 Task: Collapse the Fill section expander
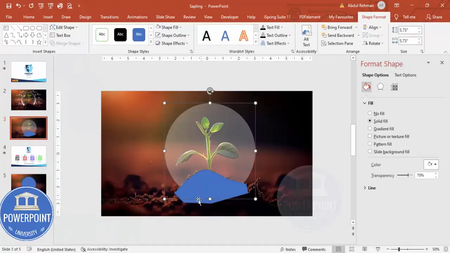click(x=365, y=103)
